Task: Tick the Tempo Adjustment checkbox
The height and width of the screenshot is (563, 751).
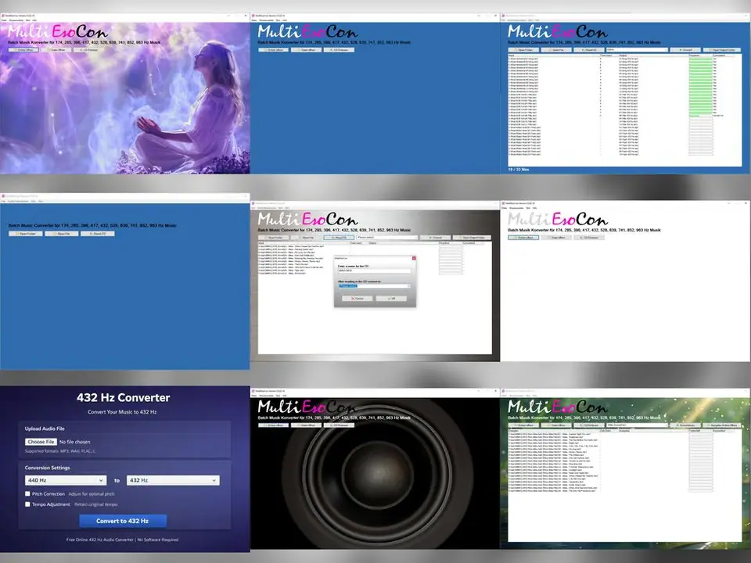Action: pyautogui.click(x=27, y=504)
